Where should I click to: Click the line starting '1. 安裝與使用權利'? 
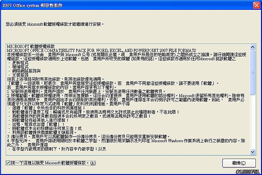pyautogui.click(x=86, y=91)
